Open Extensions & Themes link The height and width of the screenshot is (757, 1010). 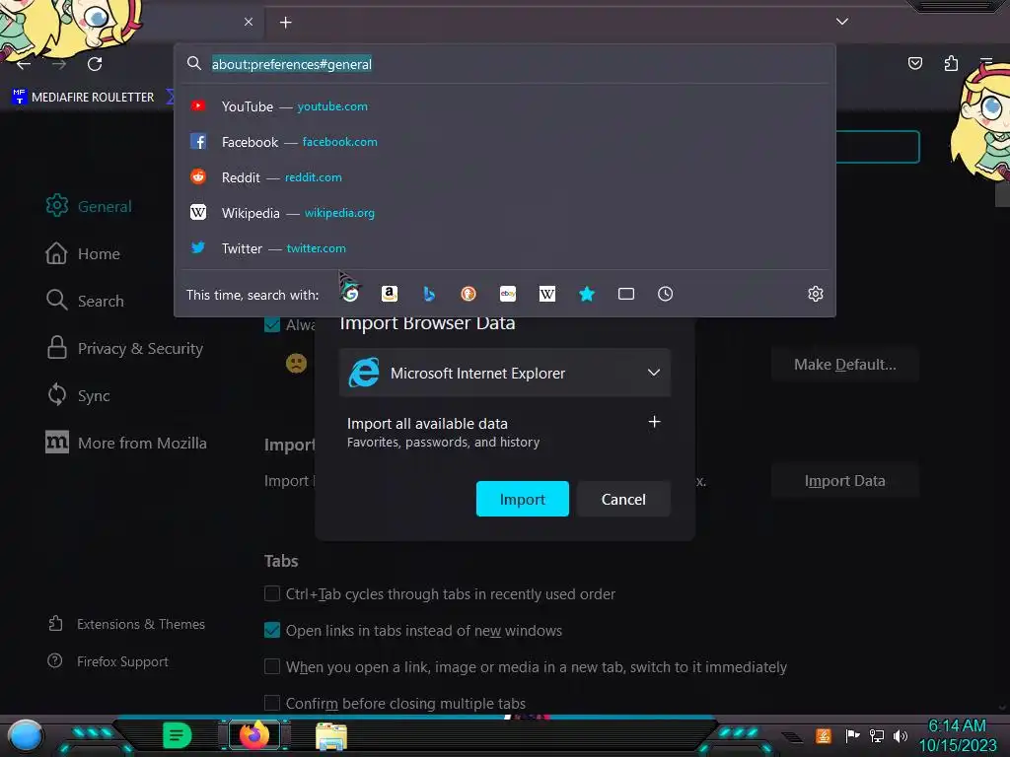tap(126, 624)
